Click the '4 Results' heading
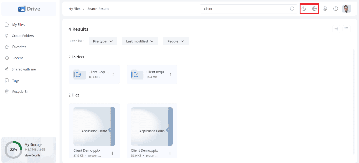359x163 pixels. pyautogui.click(x=78, y=29)
